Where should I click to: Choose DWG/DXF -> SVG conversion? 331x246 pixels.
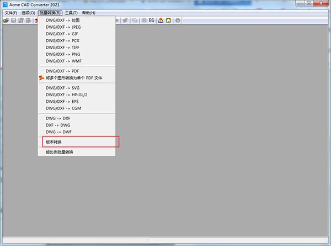77,88
